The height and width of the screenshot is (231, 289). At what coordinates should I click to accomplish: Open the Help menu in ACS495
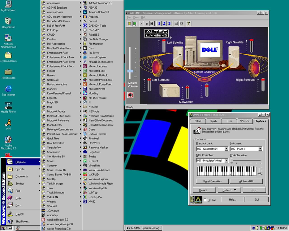point(143,17)
